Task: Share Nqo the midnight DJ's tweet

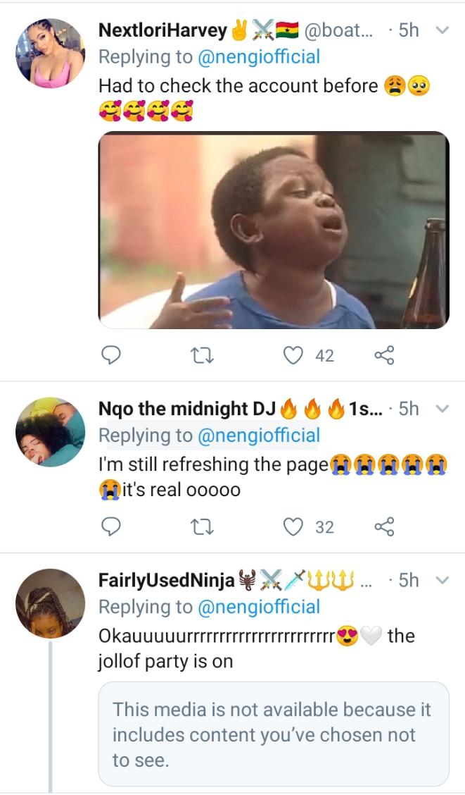Action: (384, 526)
